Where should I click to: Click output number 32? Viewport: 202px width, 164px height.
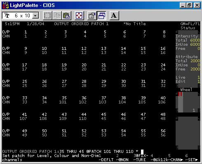(x=163, y=82)
